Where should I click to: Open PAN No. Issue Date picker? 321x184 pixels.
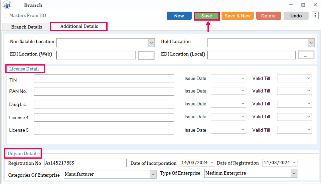(x=243, y=91)
